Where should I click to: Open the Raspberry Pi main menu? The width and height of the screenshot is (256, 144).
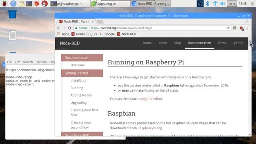point(4,4)
